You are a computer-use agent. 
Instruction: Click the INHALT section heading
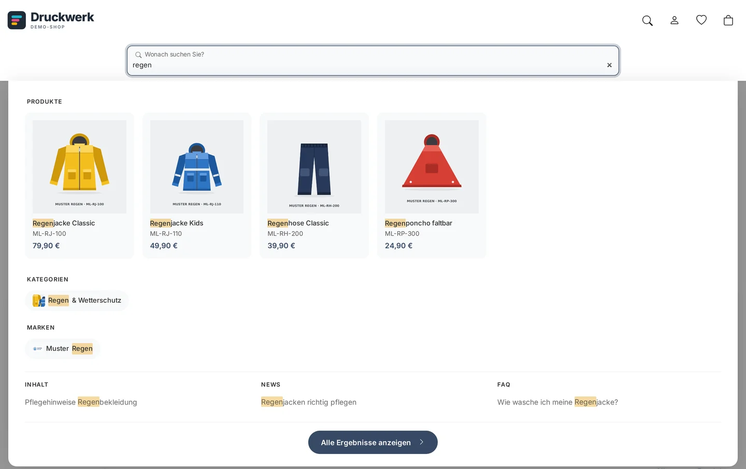pos(36,385)
